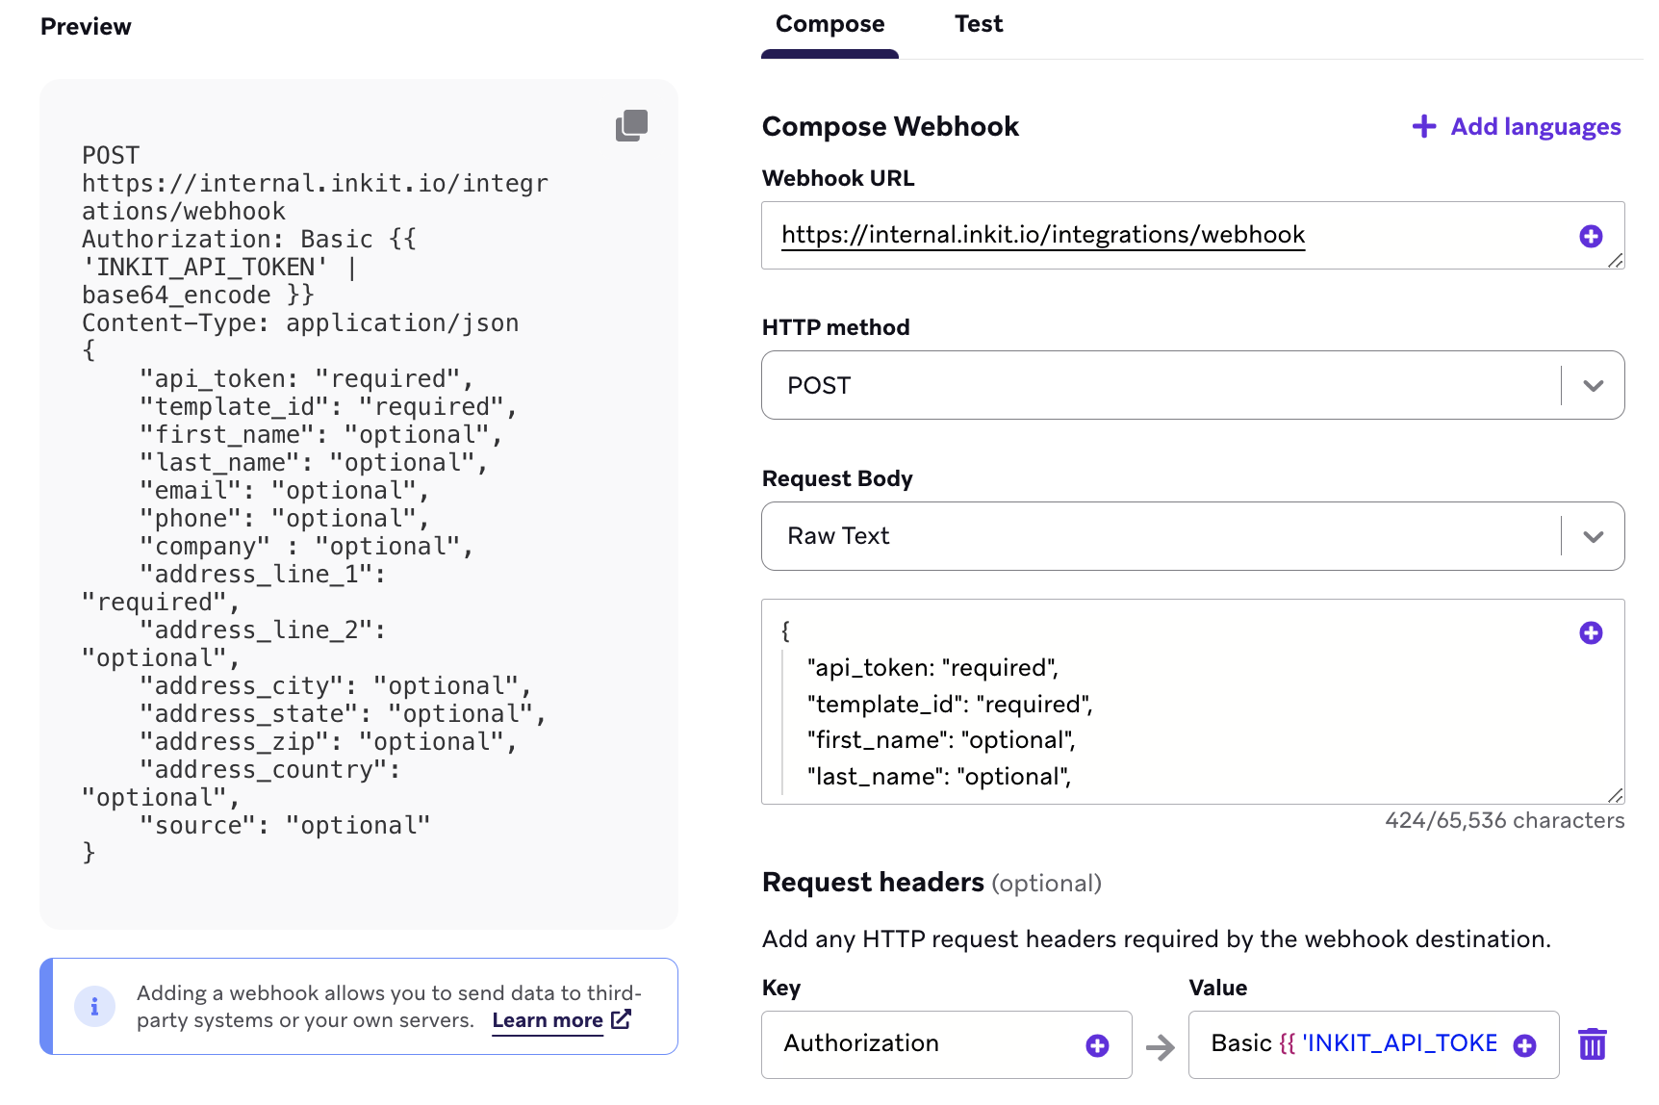Delete the Authorization header row
The height and width of the screenshot is (1105, 1659).
(x=1593, y=1043)
